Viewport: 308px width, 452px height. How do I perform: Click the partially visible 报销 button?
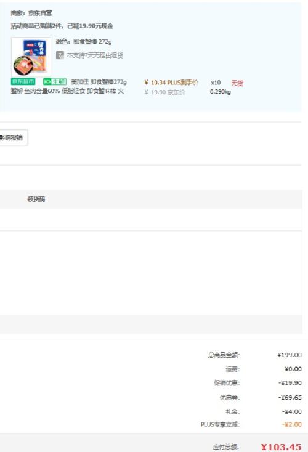[13, 137]
